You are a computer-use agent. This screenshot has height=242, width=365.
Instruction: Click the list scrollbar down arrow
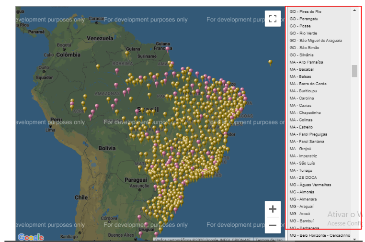(x=354, y=239)
